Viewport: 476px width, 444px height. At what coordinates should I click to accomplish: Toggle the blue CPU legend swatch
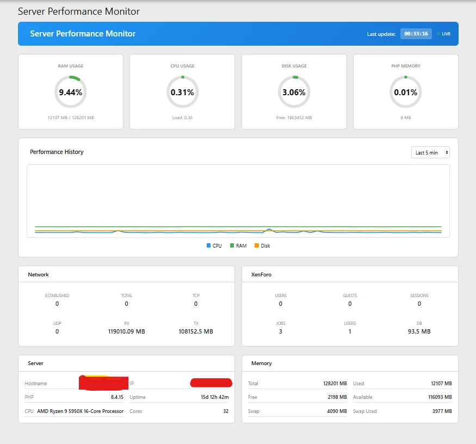coord(208,245)
